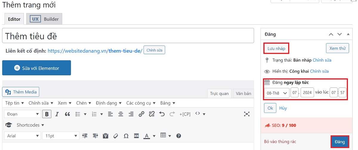Open the Bảng menu

[x=167, y=103]
